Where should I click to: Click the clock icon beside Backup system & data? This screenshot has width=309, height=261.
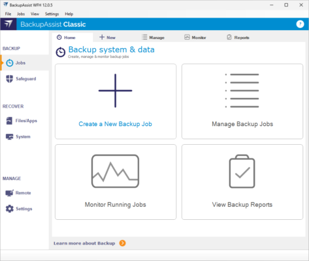pos(61,52)
